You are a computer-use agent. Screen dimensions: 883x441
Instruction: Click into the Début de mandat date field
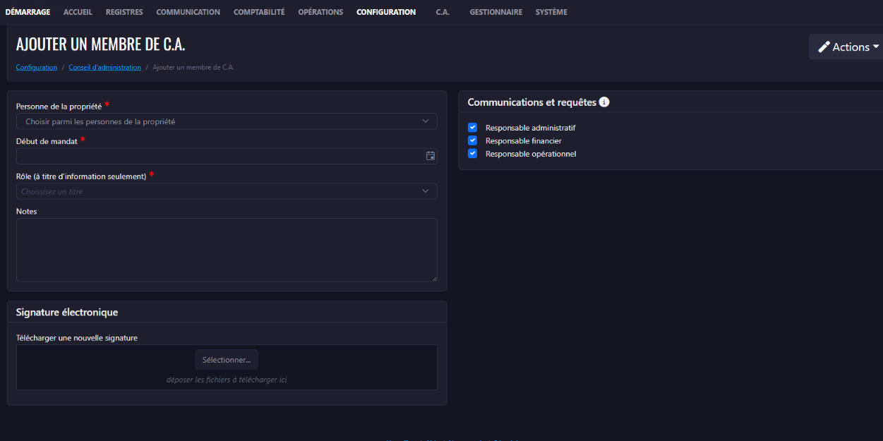click(220, 156)
